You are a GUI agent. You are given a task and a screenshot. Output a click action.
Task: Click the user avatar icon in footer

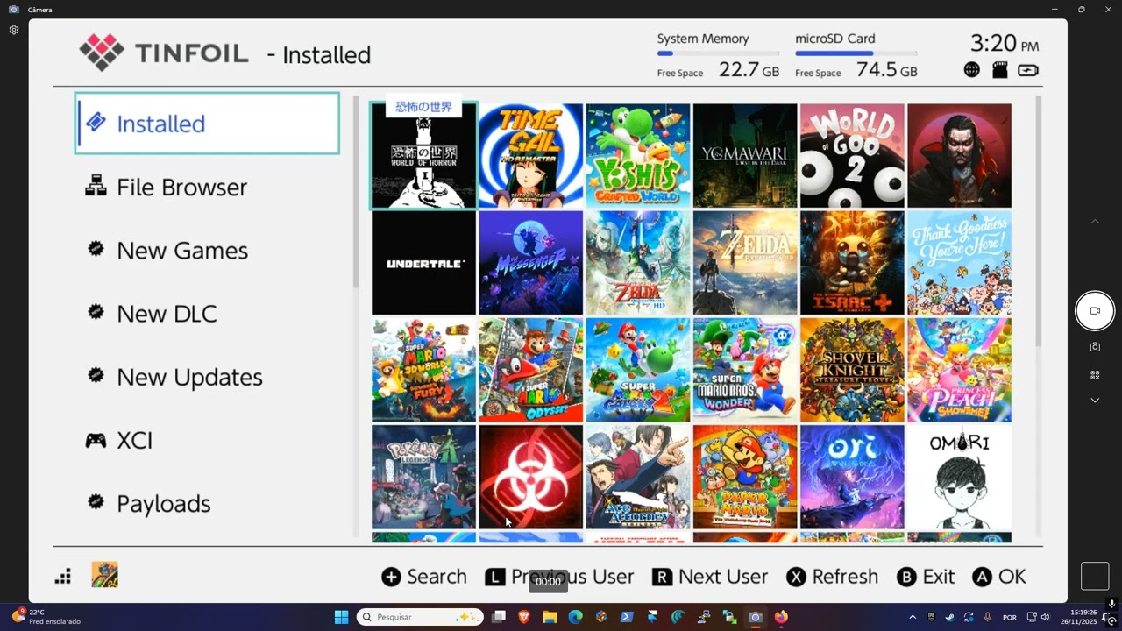tap(104, 575)
